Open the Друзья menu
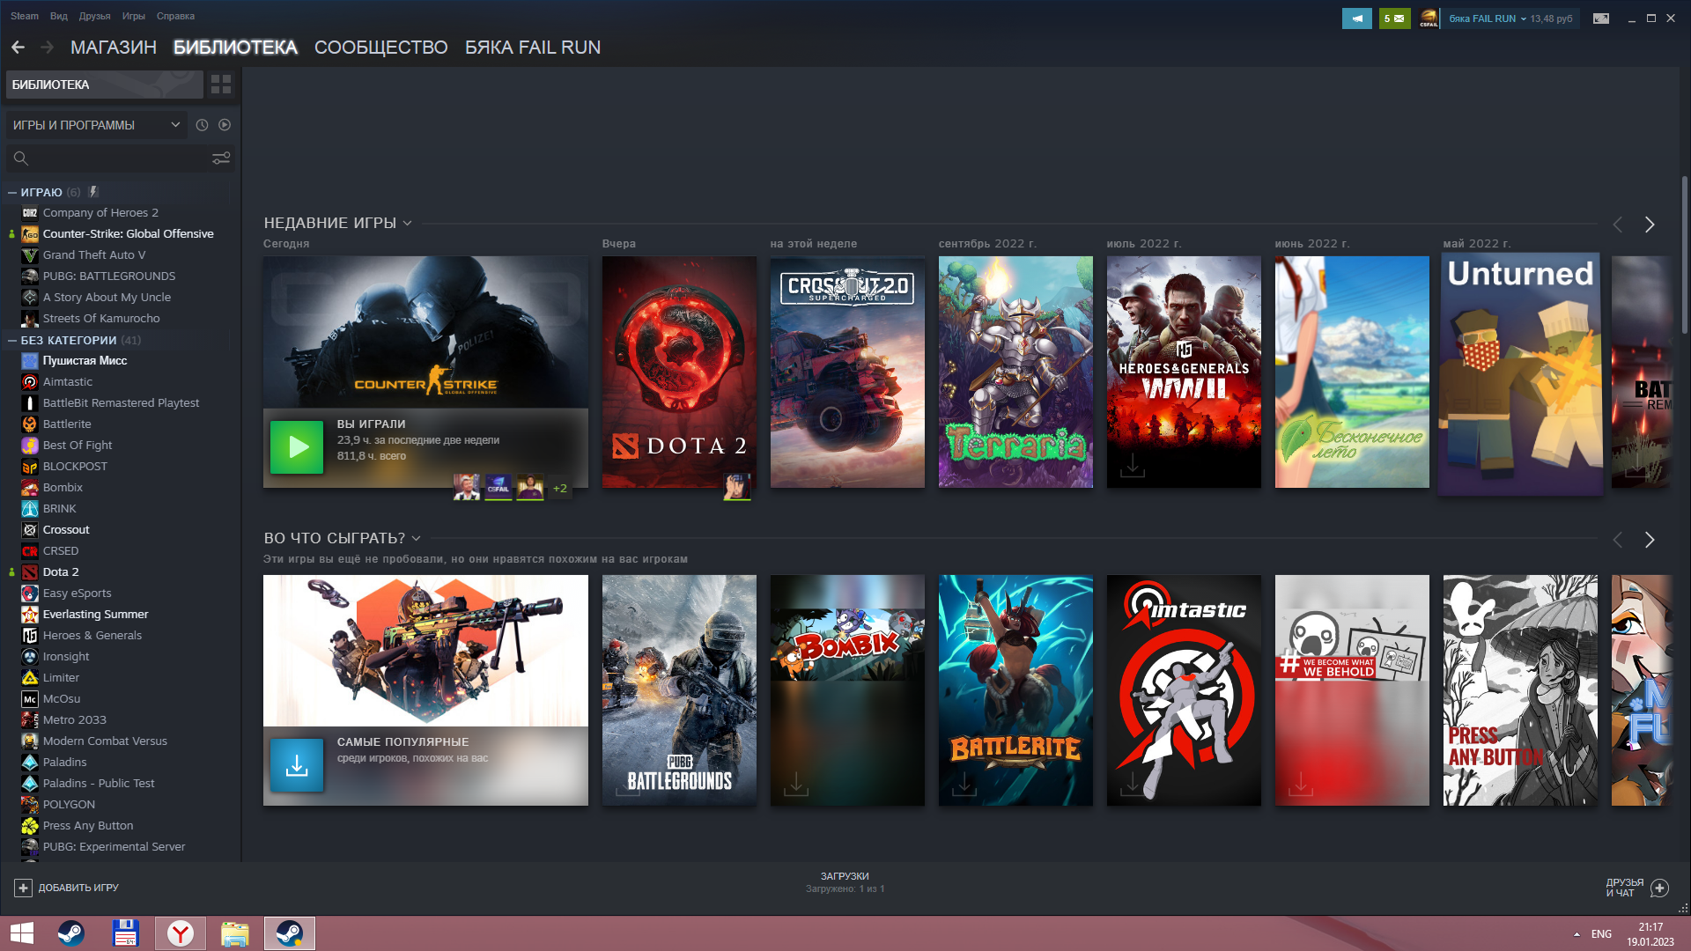This screenshot has width=1691, height=951. tap(94, 16)
